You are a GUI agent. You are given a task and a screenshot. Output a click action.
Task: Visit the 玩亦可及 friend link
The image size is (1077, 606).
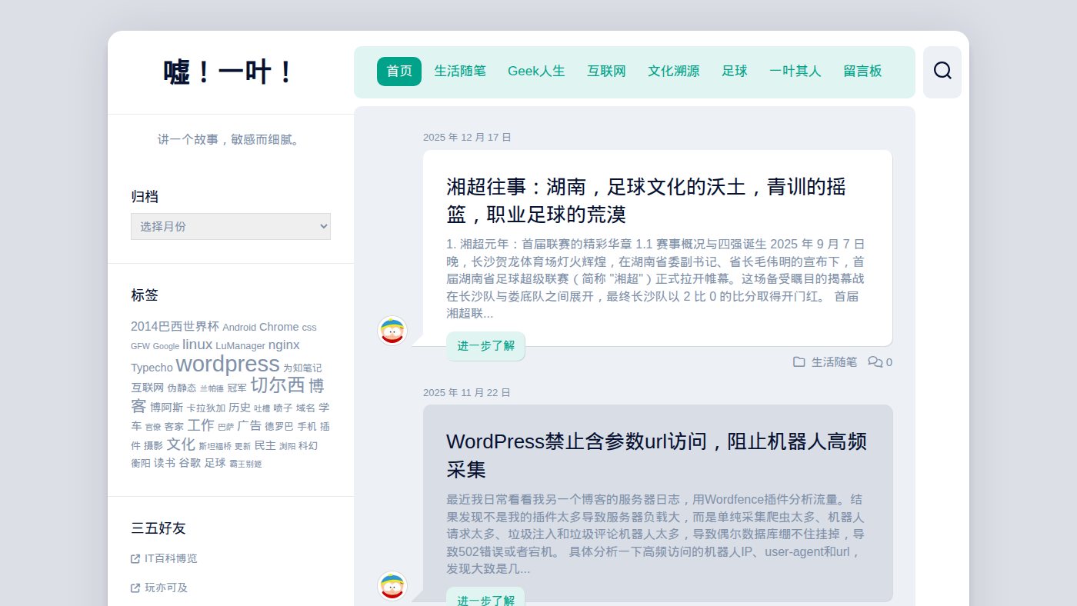pyautogui.click(x=166, y=588)
